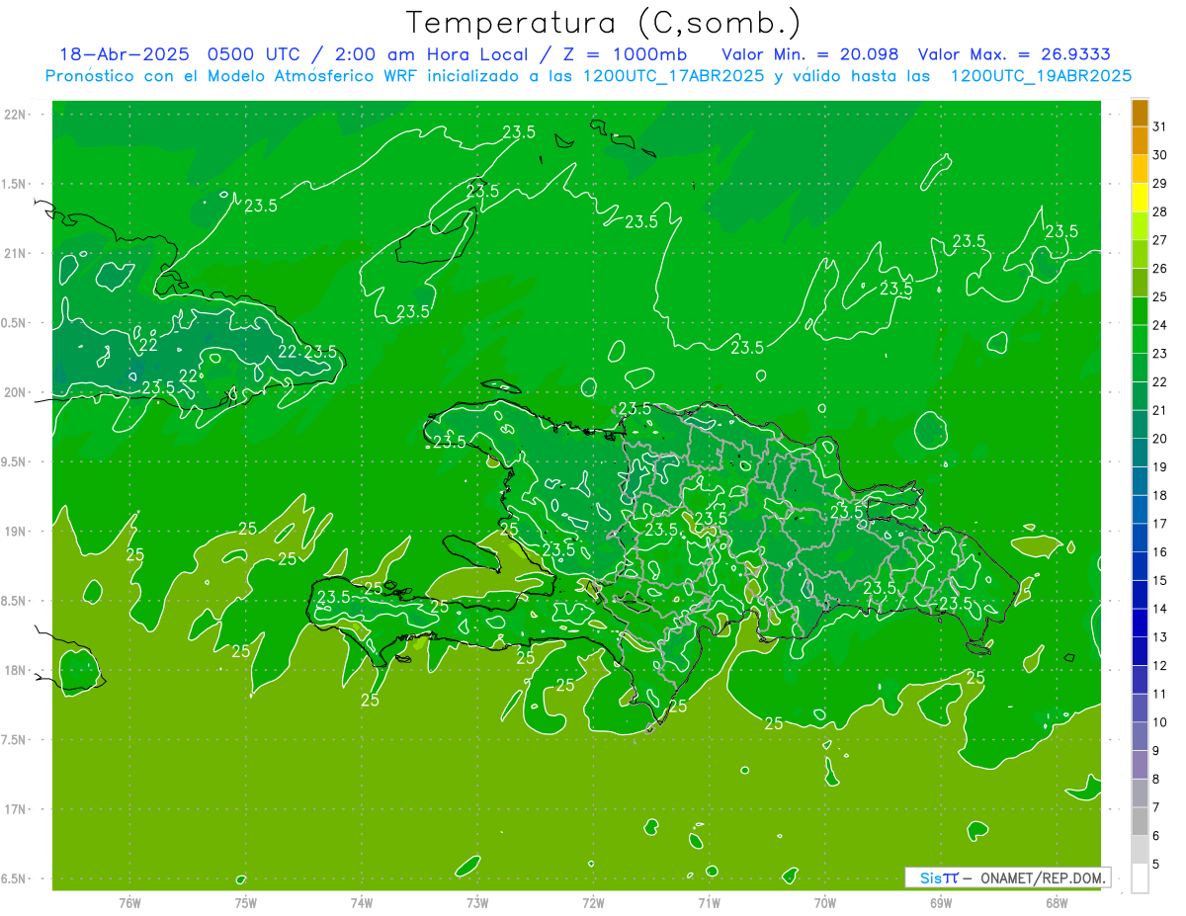Click the green legend swatch between 24 and 25

(x=1140, y=311)
